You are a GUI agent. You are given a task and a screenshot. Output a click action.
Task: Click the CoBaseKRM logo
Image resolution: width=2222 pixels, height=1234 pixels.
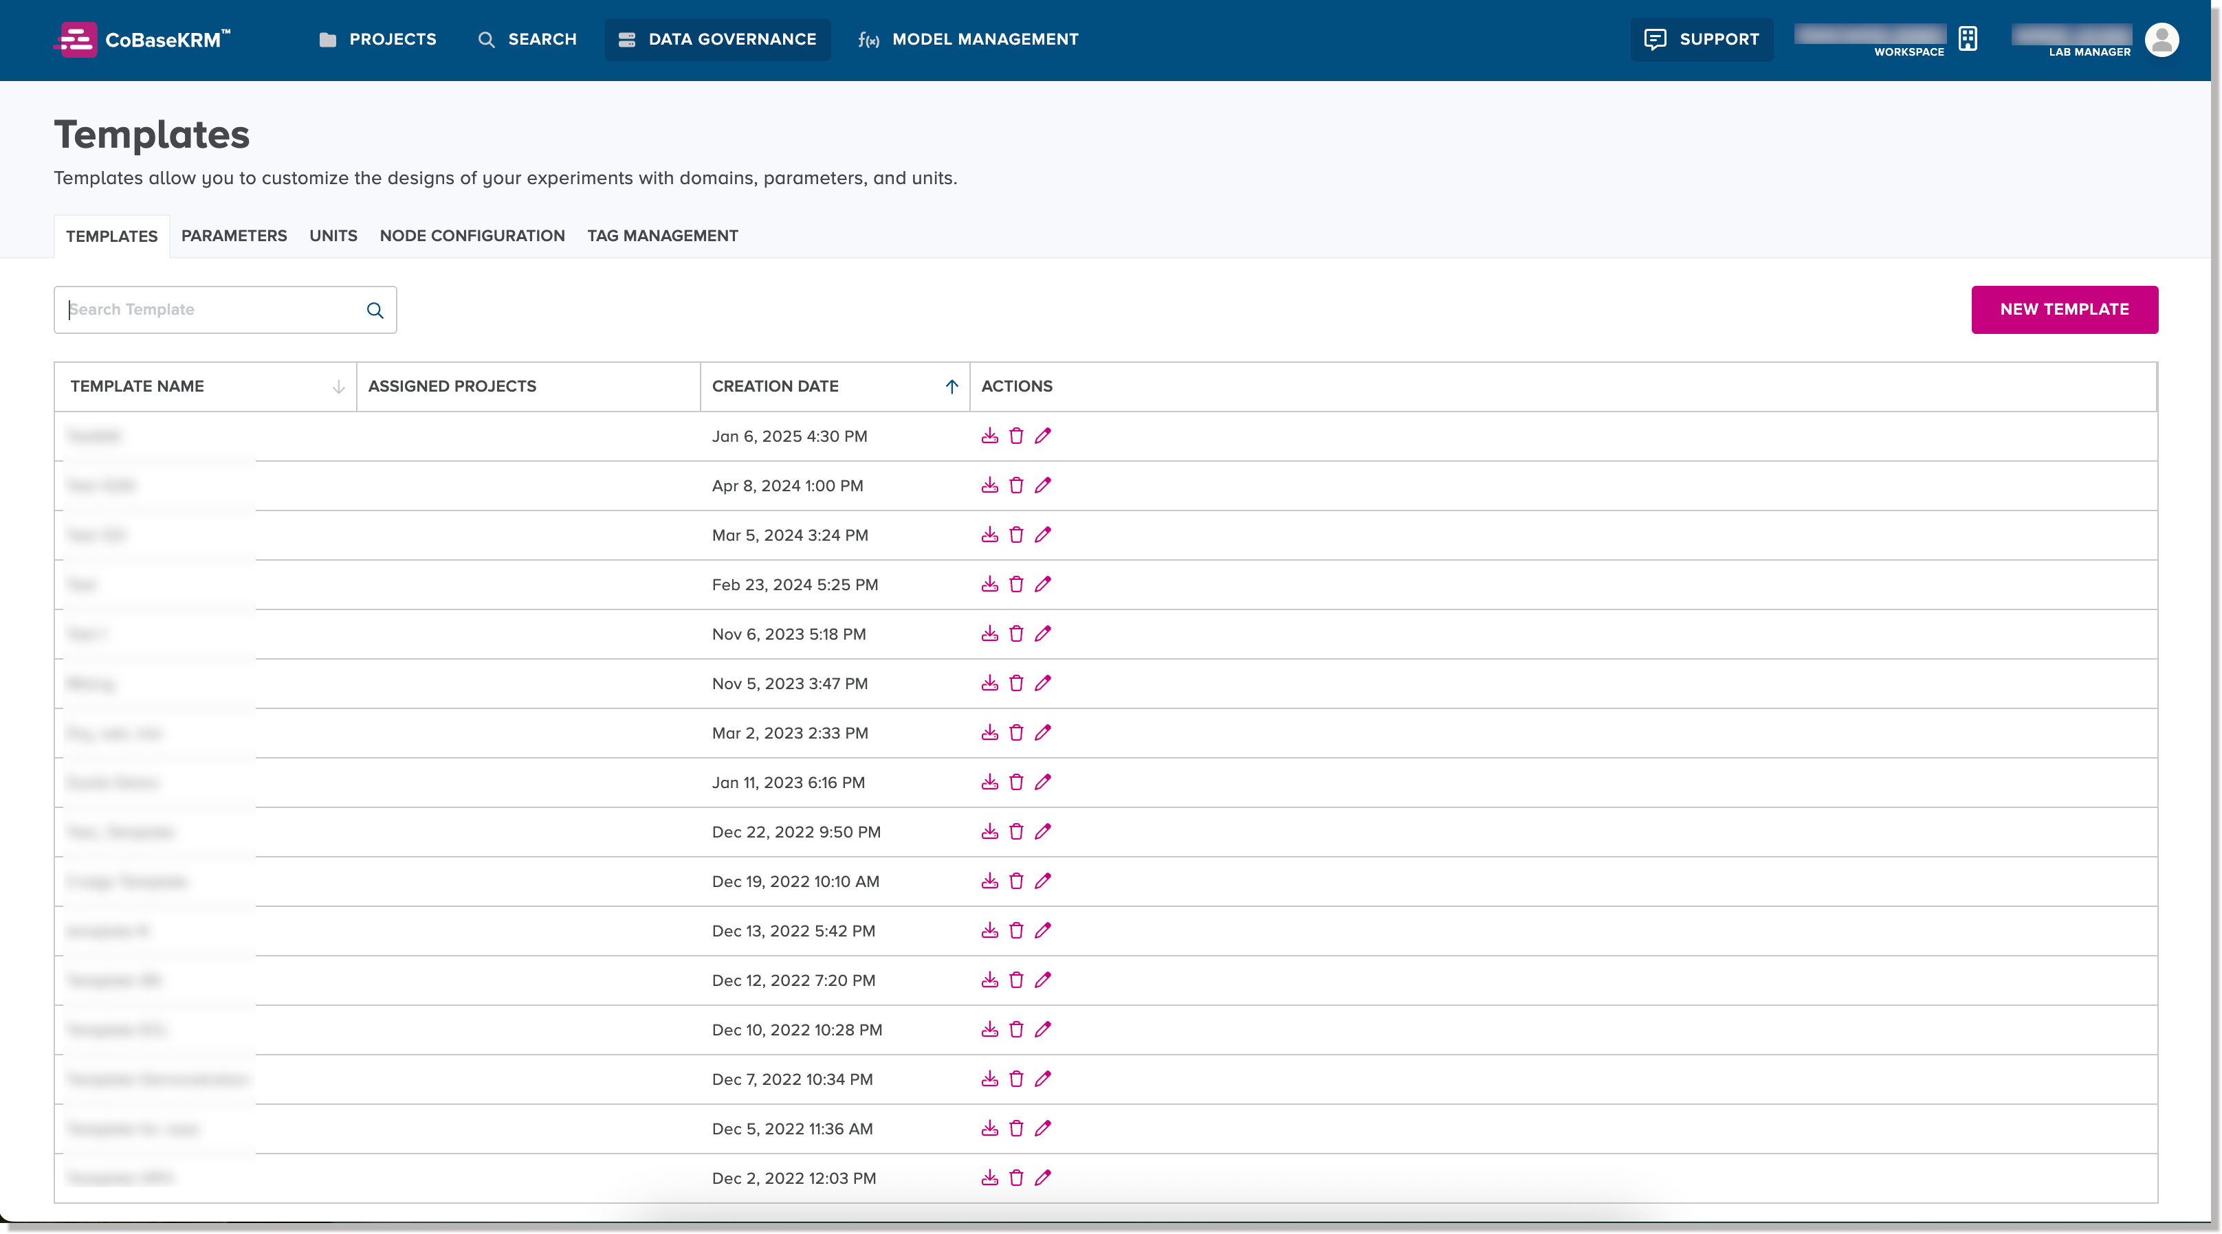pyautogui.click(x=142, y=40)
